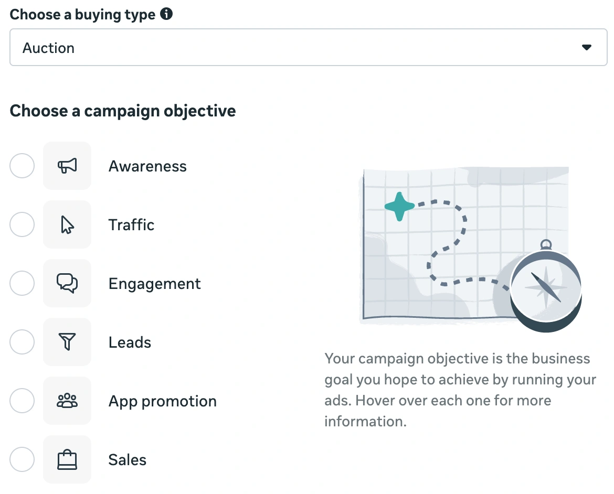The height and width of the screenshot is (494, 614).
Task: Click the Sales shopping bag icon
Action: coord(67,459)
